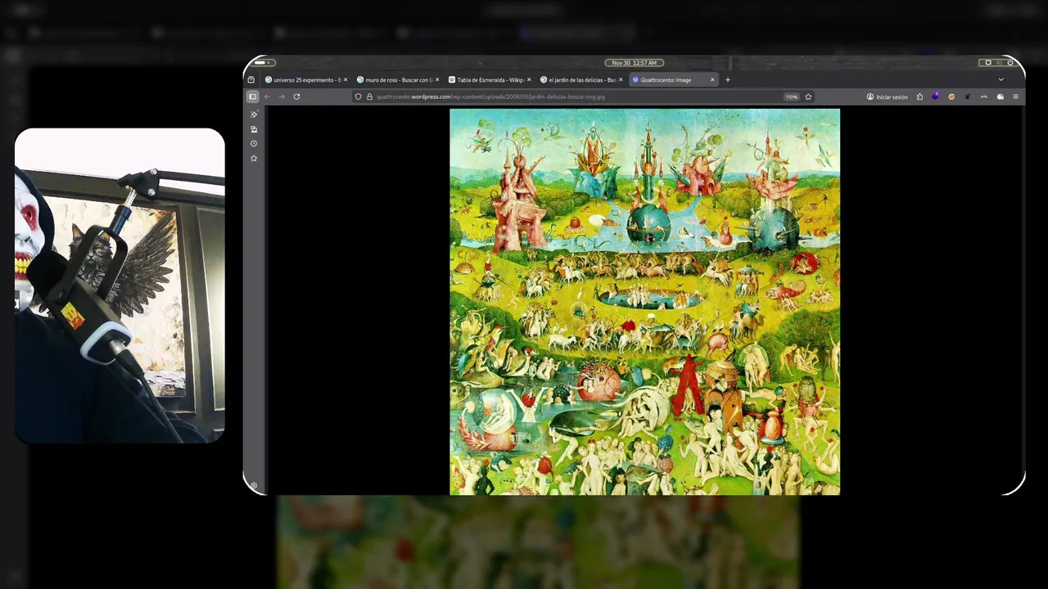The height and width of the screenshot is (589, 1048).
Task: Close the 'muro de ross' tab
Action: (437, 79)
